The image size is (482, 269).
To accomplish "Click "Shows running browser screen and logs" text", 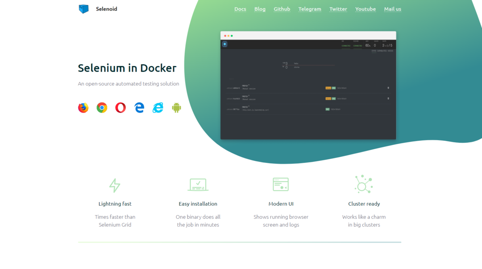I will 281,221.
